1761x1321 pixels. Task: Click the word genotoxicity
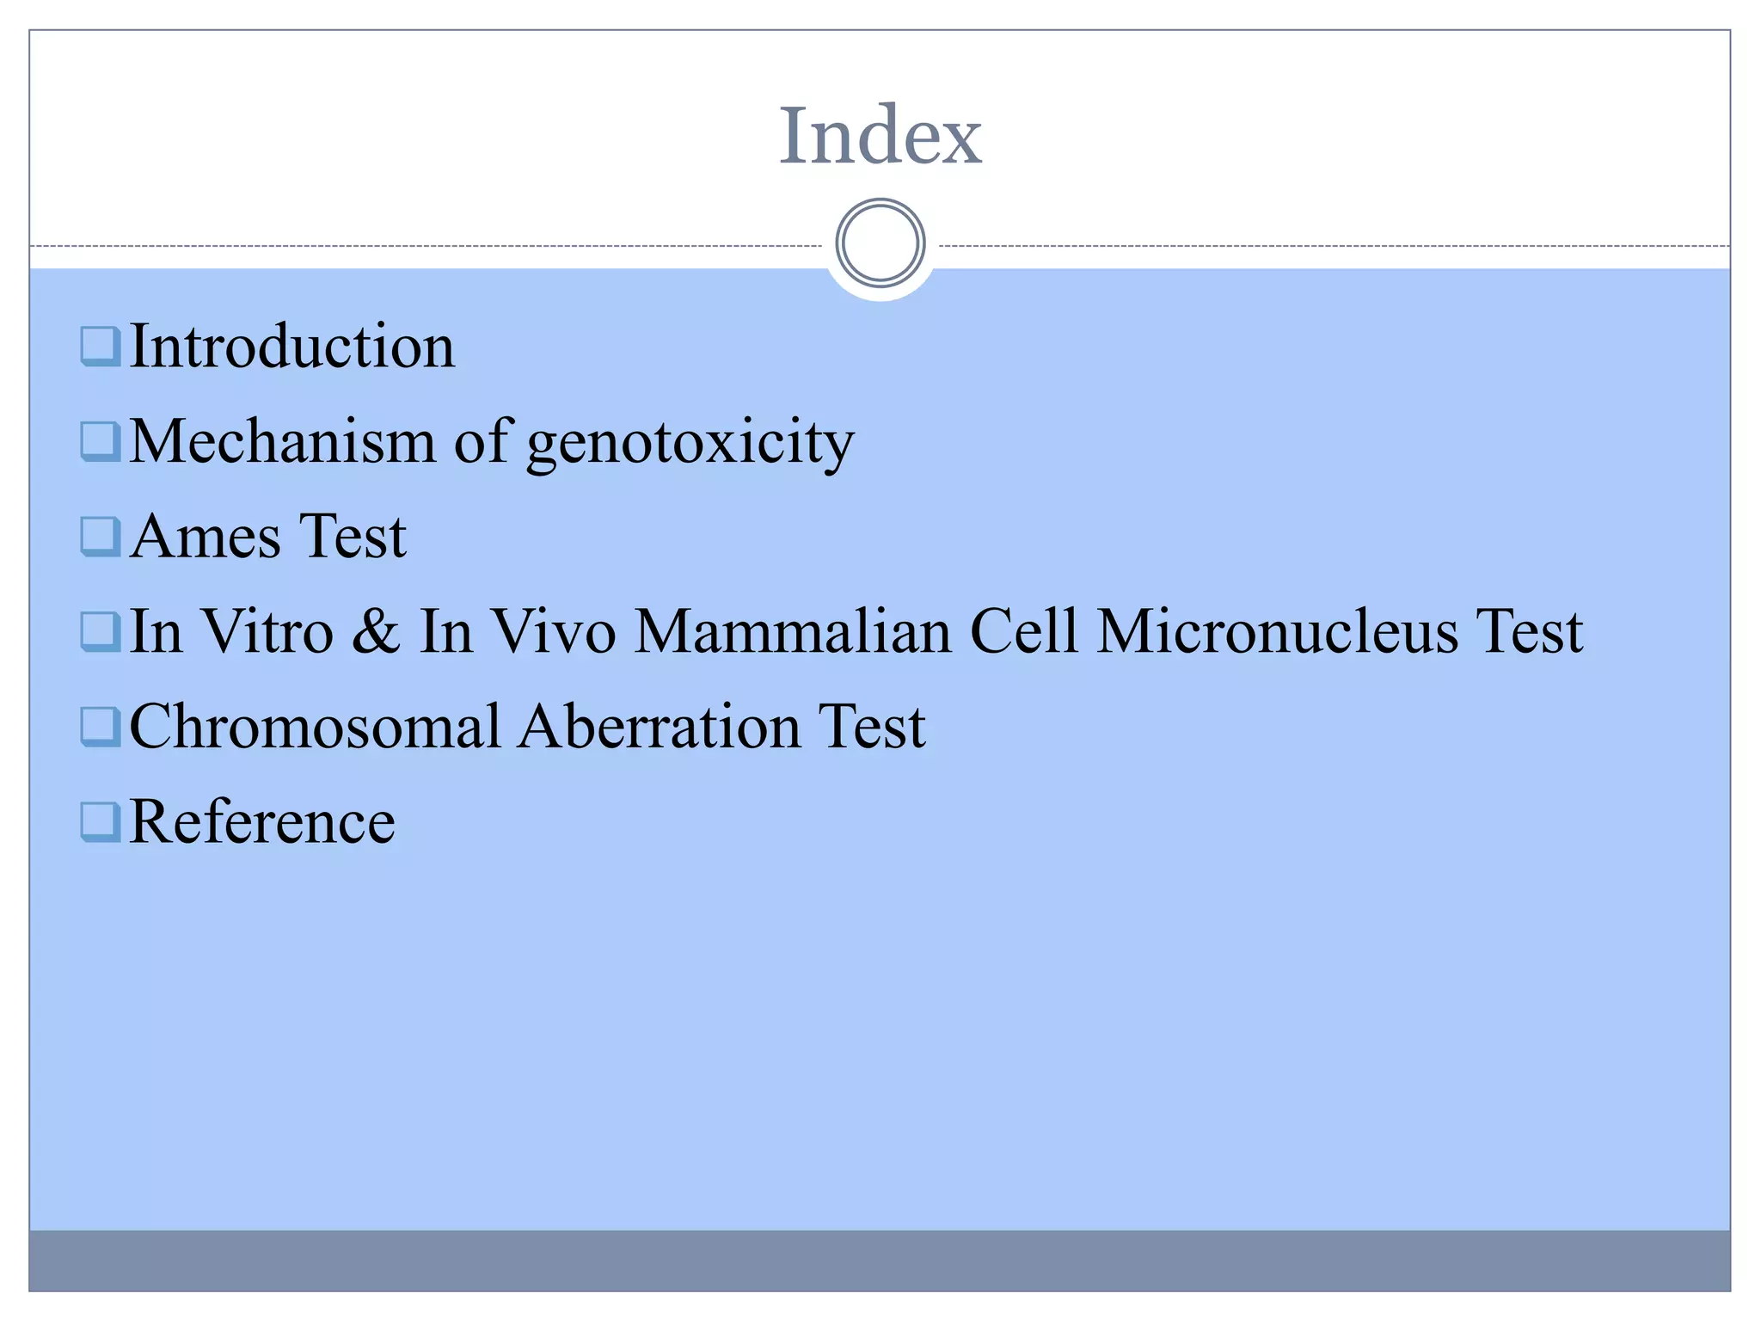pyautogui.click(x=690, y=442)
